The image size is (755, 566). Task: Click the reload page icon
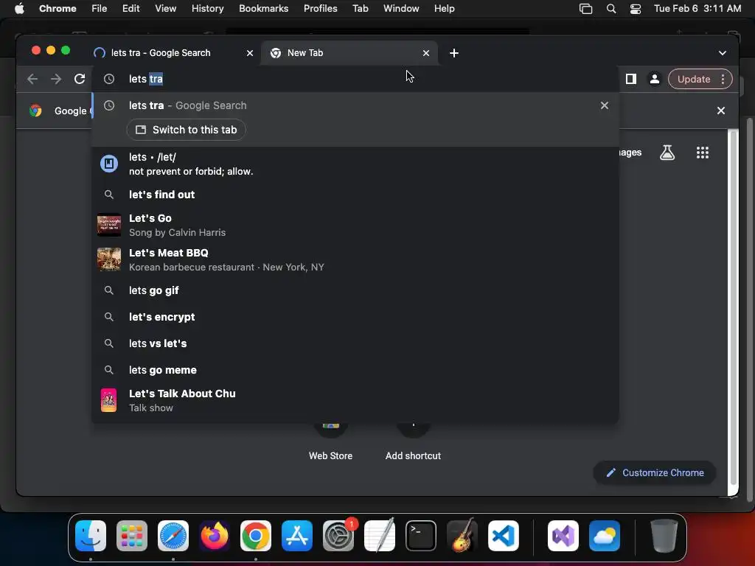[80, 79]
